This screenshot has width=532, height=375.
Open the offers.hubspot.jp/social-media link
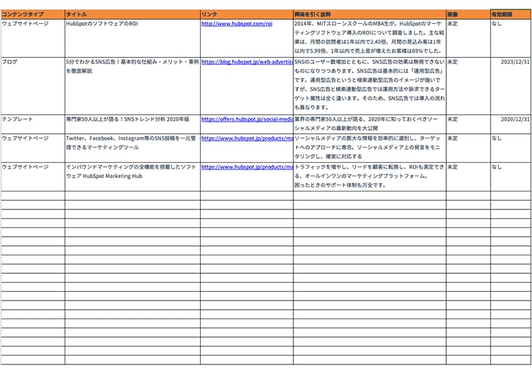pos(247,120)
